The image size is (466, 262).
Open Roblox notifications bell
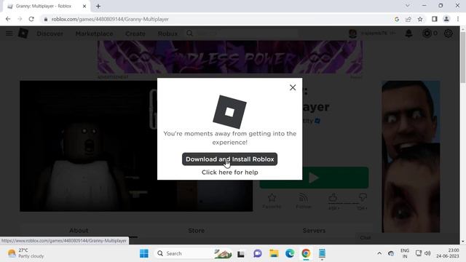tap(409, 33)
